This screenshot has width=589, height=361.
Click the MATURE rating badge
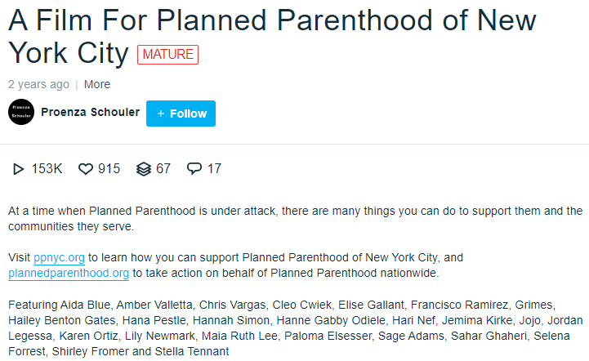coord(167,55)
